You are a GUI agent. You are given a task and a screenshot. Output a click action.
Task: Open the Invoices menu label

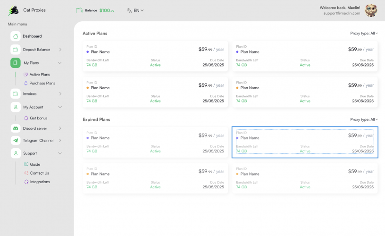[30, 94]
